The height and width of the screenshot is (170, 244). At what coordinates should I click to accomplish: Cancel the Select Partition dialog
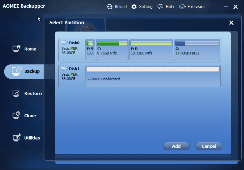click(x=209, y=146)
